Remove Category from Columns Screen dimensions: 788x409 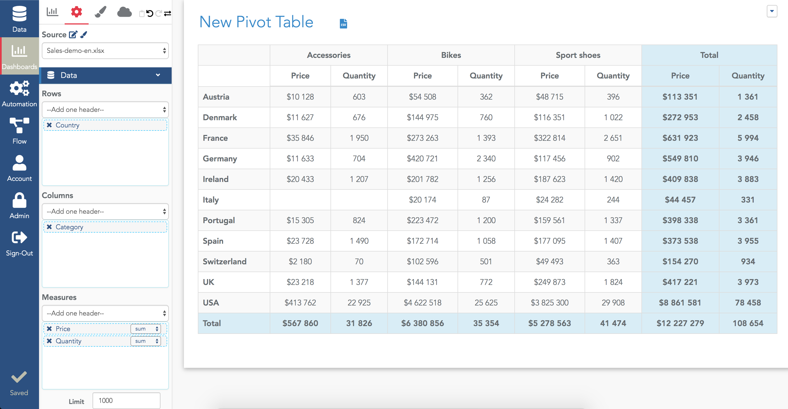pos(49,227)
